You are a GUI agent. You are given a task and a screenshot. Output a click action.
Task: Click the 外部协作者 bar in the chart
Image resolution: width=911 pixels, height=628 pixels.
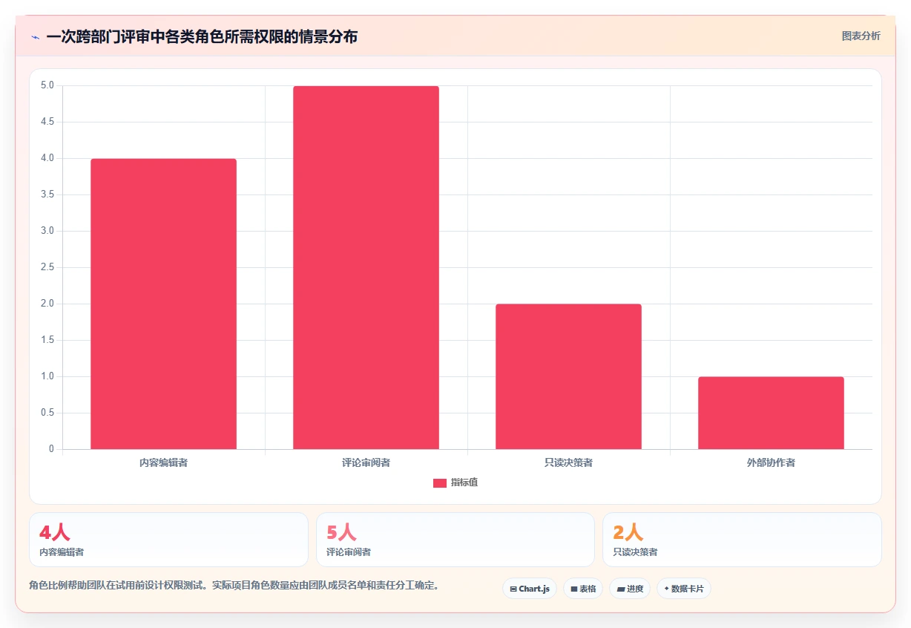771,413
